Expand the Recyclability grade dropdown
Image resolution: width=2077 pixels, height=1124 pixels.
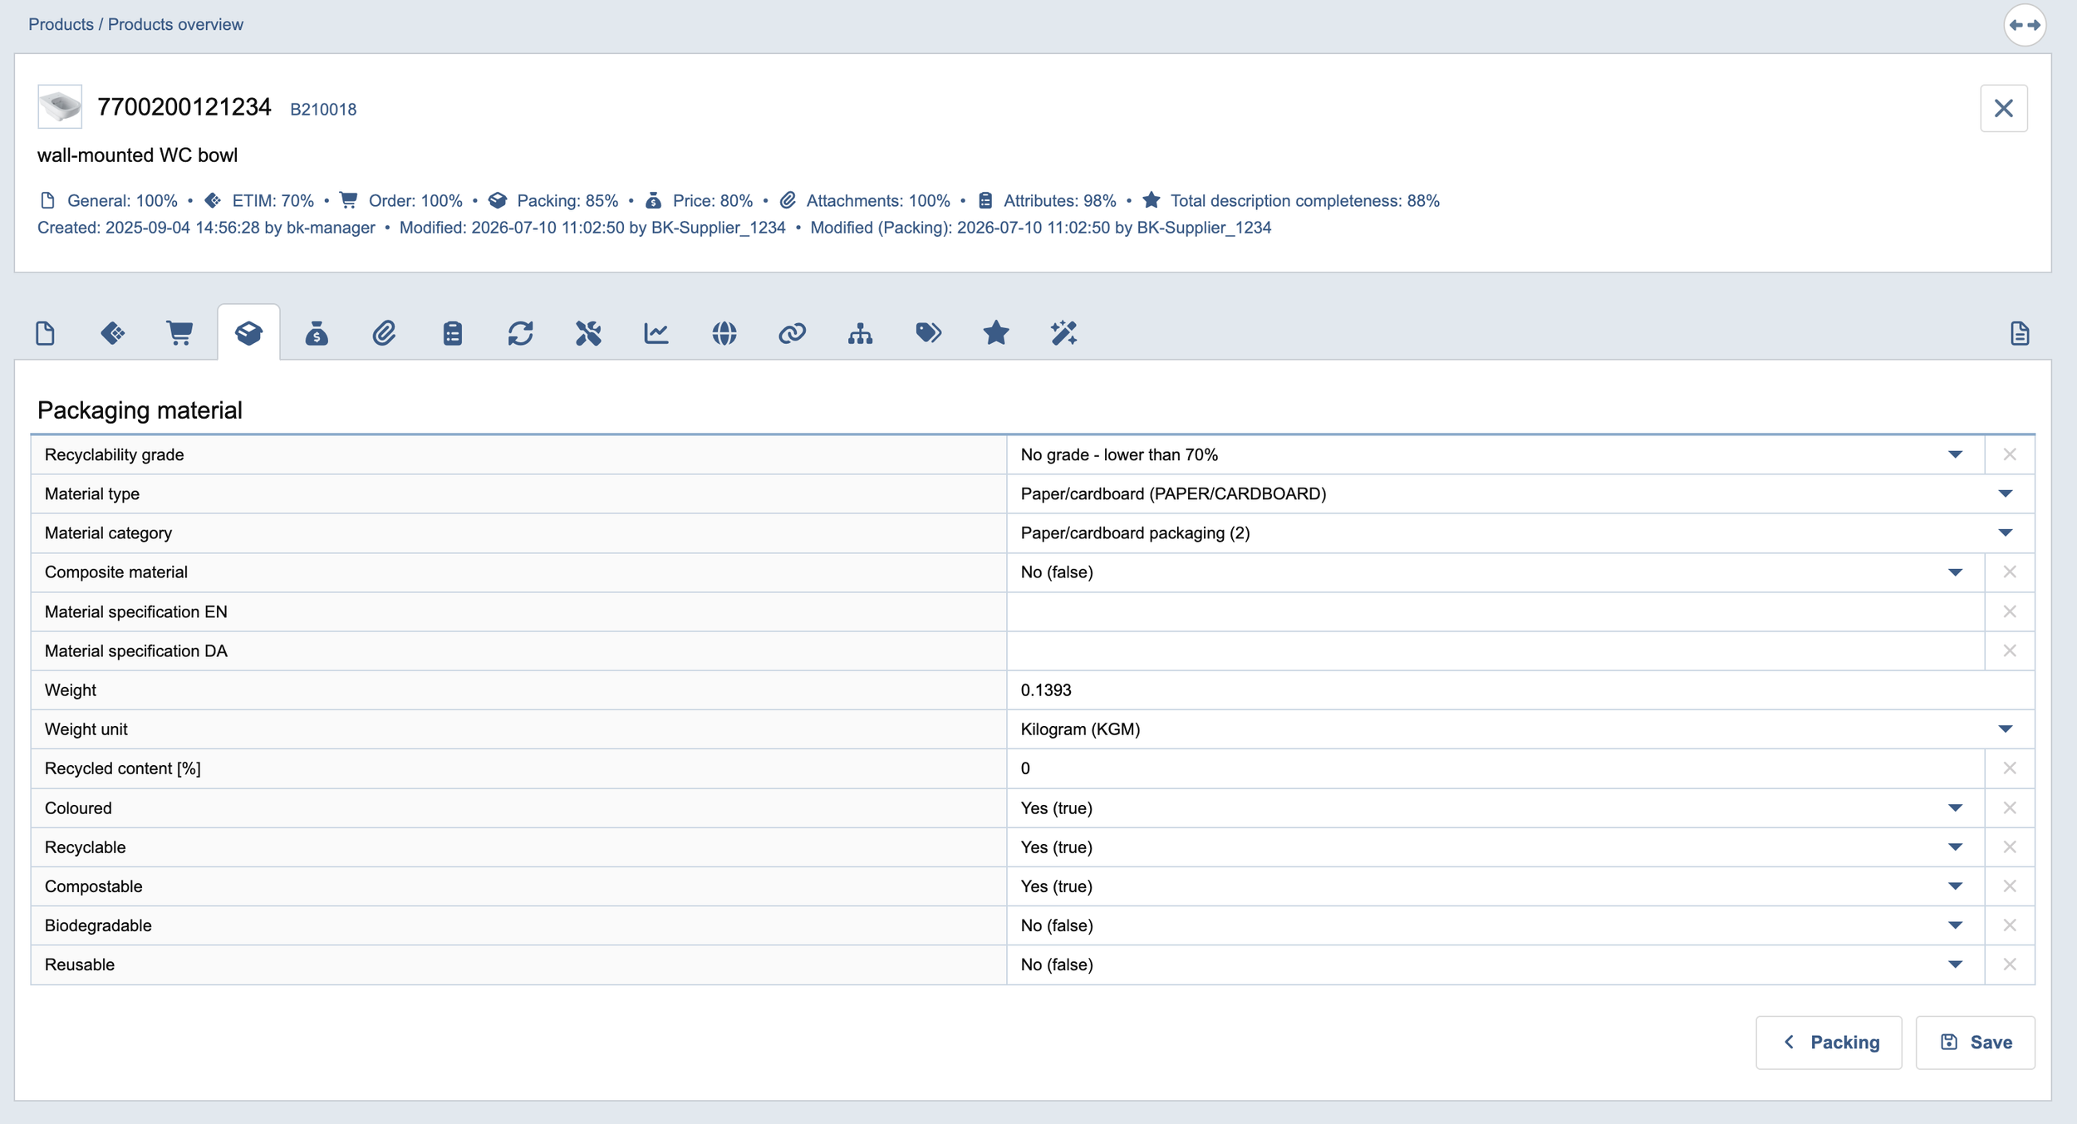click(1956, 454)
